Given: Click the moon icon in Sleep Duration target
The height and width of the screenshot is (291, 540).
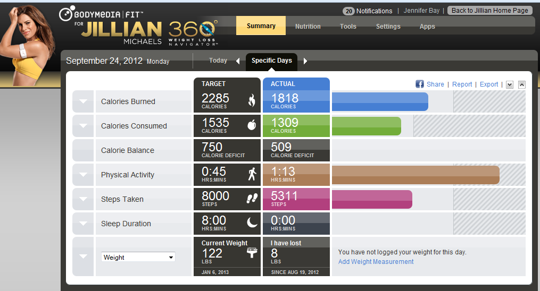Looking at the screenshot, I should click(252, 222).
